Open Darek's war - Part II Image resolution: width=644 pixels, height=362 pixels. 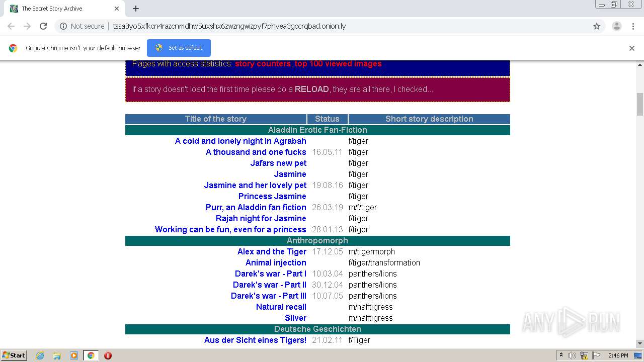coord(270,285)
